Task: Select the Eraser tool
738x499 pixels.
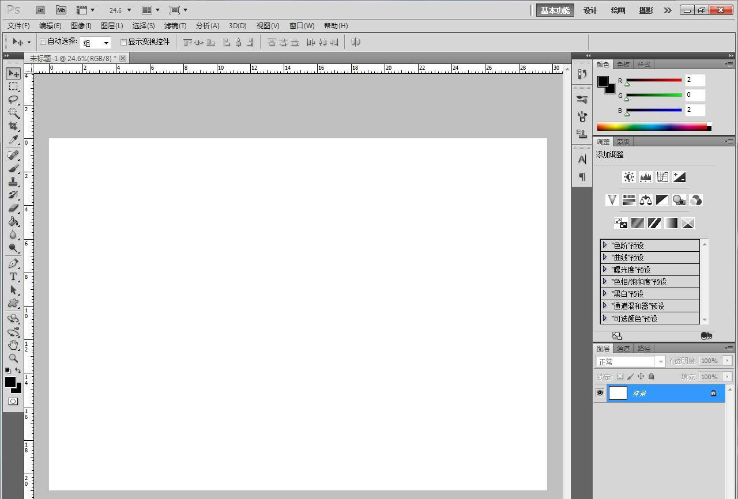Action: 13,208
